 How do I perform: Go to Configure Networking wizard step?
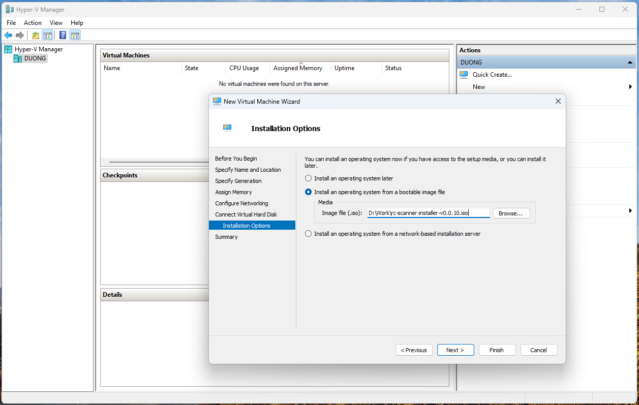tap(241, 203)
